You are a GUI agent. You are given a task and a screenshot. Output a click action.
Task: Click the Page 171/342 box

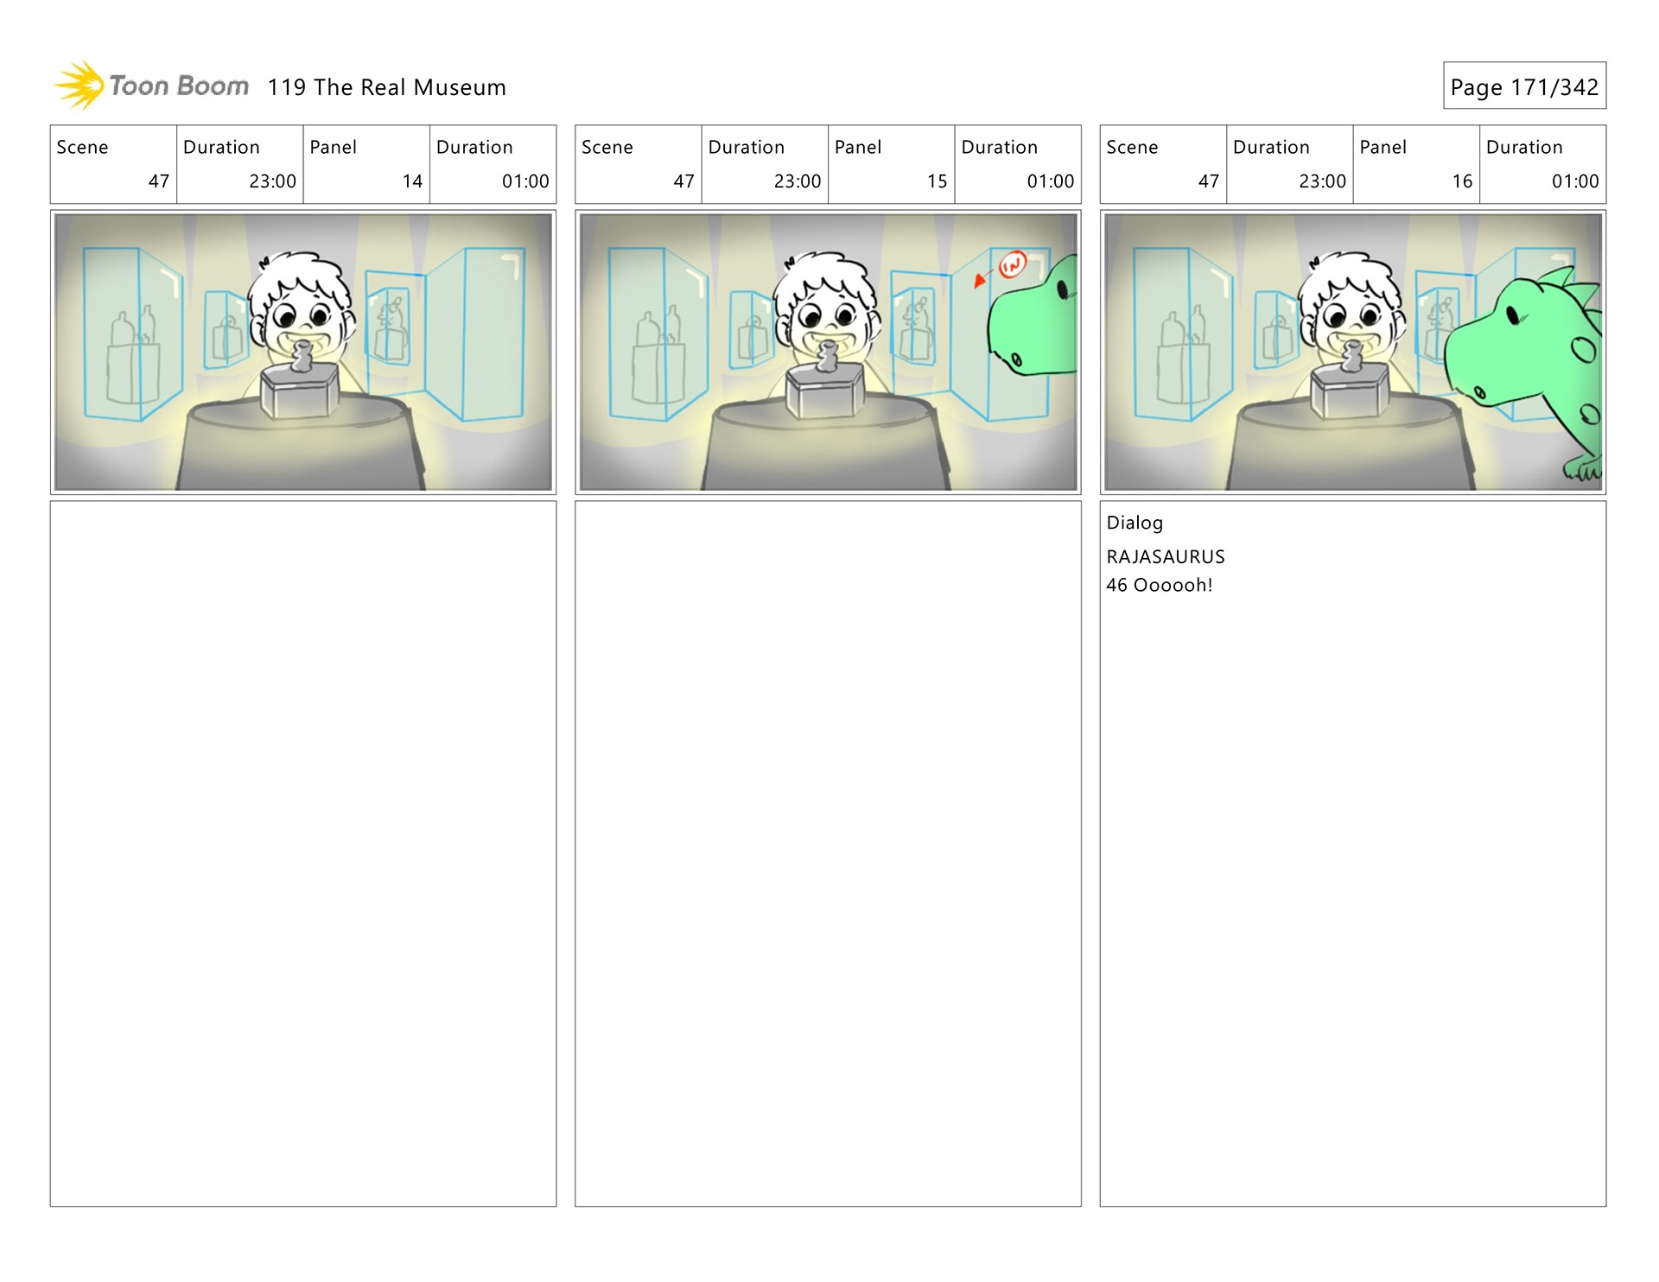[1523, 86]
